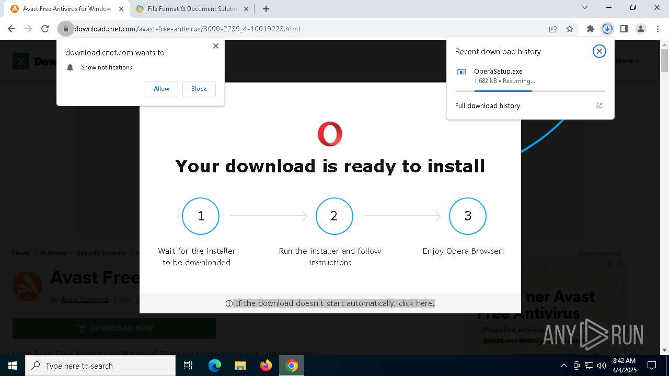Open the side panel icon
This screenshot has height=376, width=669.
tap(624, 29)
